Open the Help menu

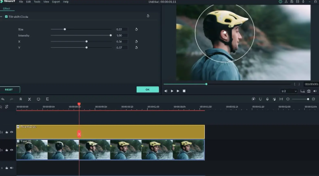point(66,2)
